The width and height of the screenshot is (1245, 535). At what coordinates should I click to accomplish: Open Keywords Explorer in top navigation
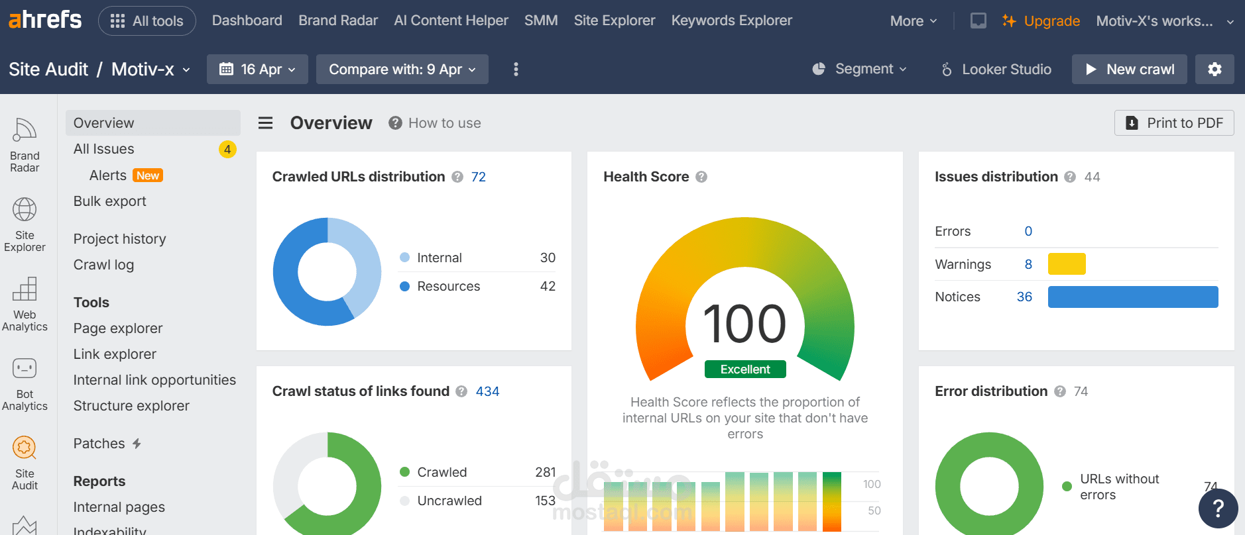coord(732,21)
